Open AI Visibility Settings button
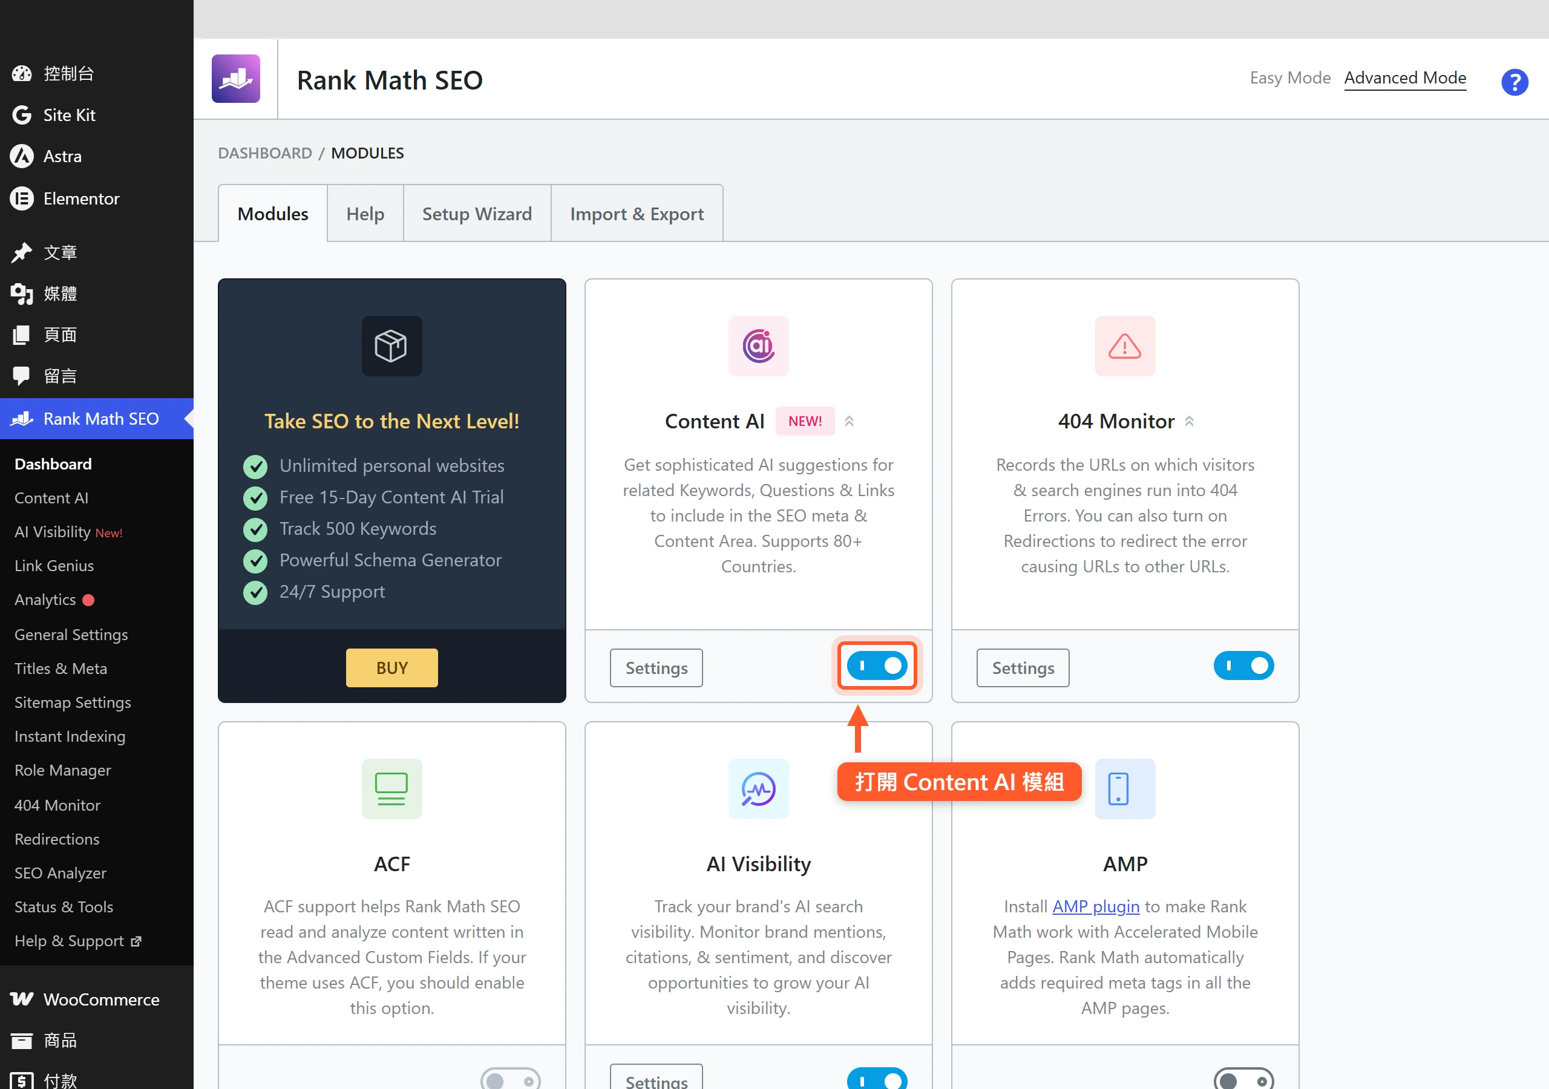Screen dimensions: 1549x1089 [x=656, y=1078]
